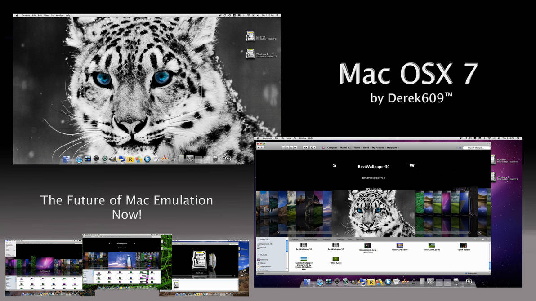Open the Organize dropdown in the Wallpaper window
Image resolution: width=536 pixels, height=301 pixels.
(295, 239)
